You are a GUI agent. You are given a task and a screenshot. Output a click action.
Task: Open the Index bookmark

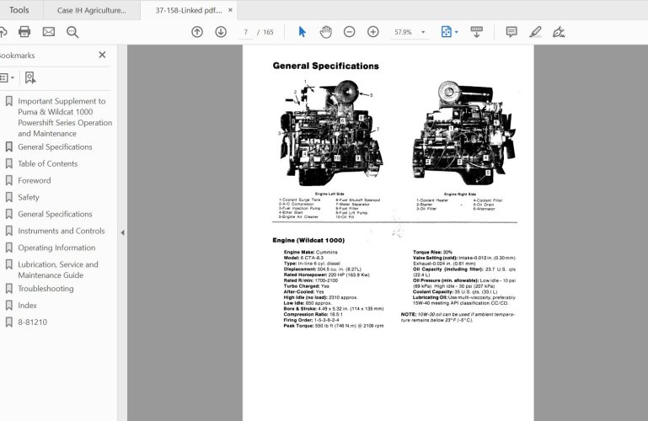click(x=27, y=306)
